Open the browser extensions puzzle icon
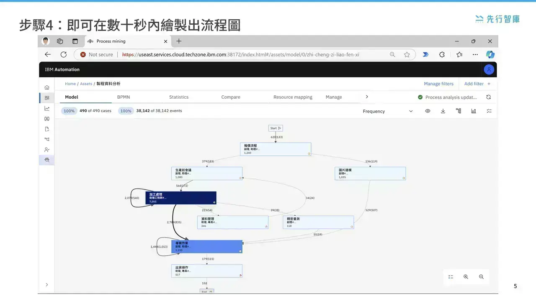Screen dimensions: 536x301 (x=442, y=54)
